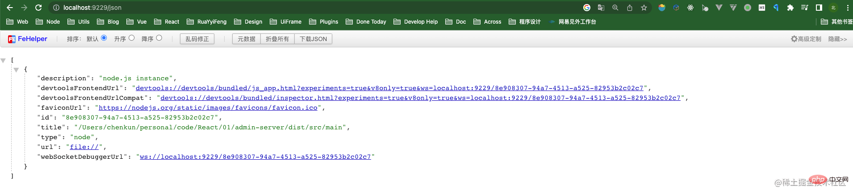
Task: Select the 升序 ascending sort radio button
Action: click(x=132, y=38)
